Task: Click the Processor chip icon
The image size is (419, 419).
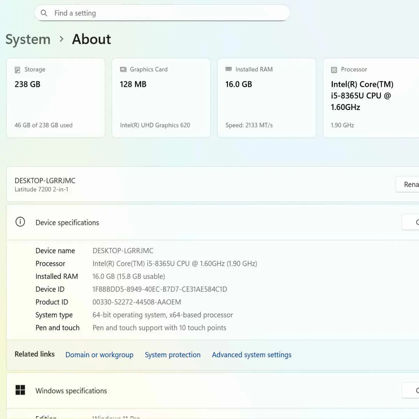Action: tap(334, 70)
